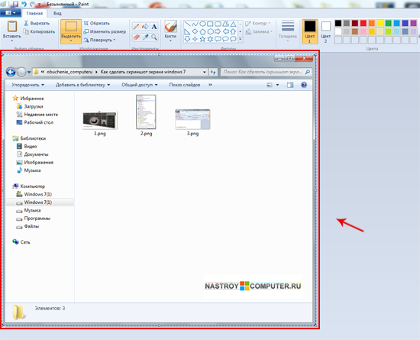
Task: Open the Контур outline dropdown
Action: pyautogui.click(x=257, y=24)
